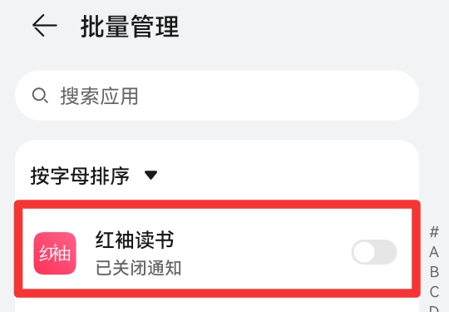Jump to index letter D
449x312 pixels.
434,309
